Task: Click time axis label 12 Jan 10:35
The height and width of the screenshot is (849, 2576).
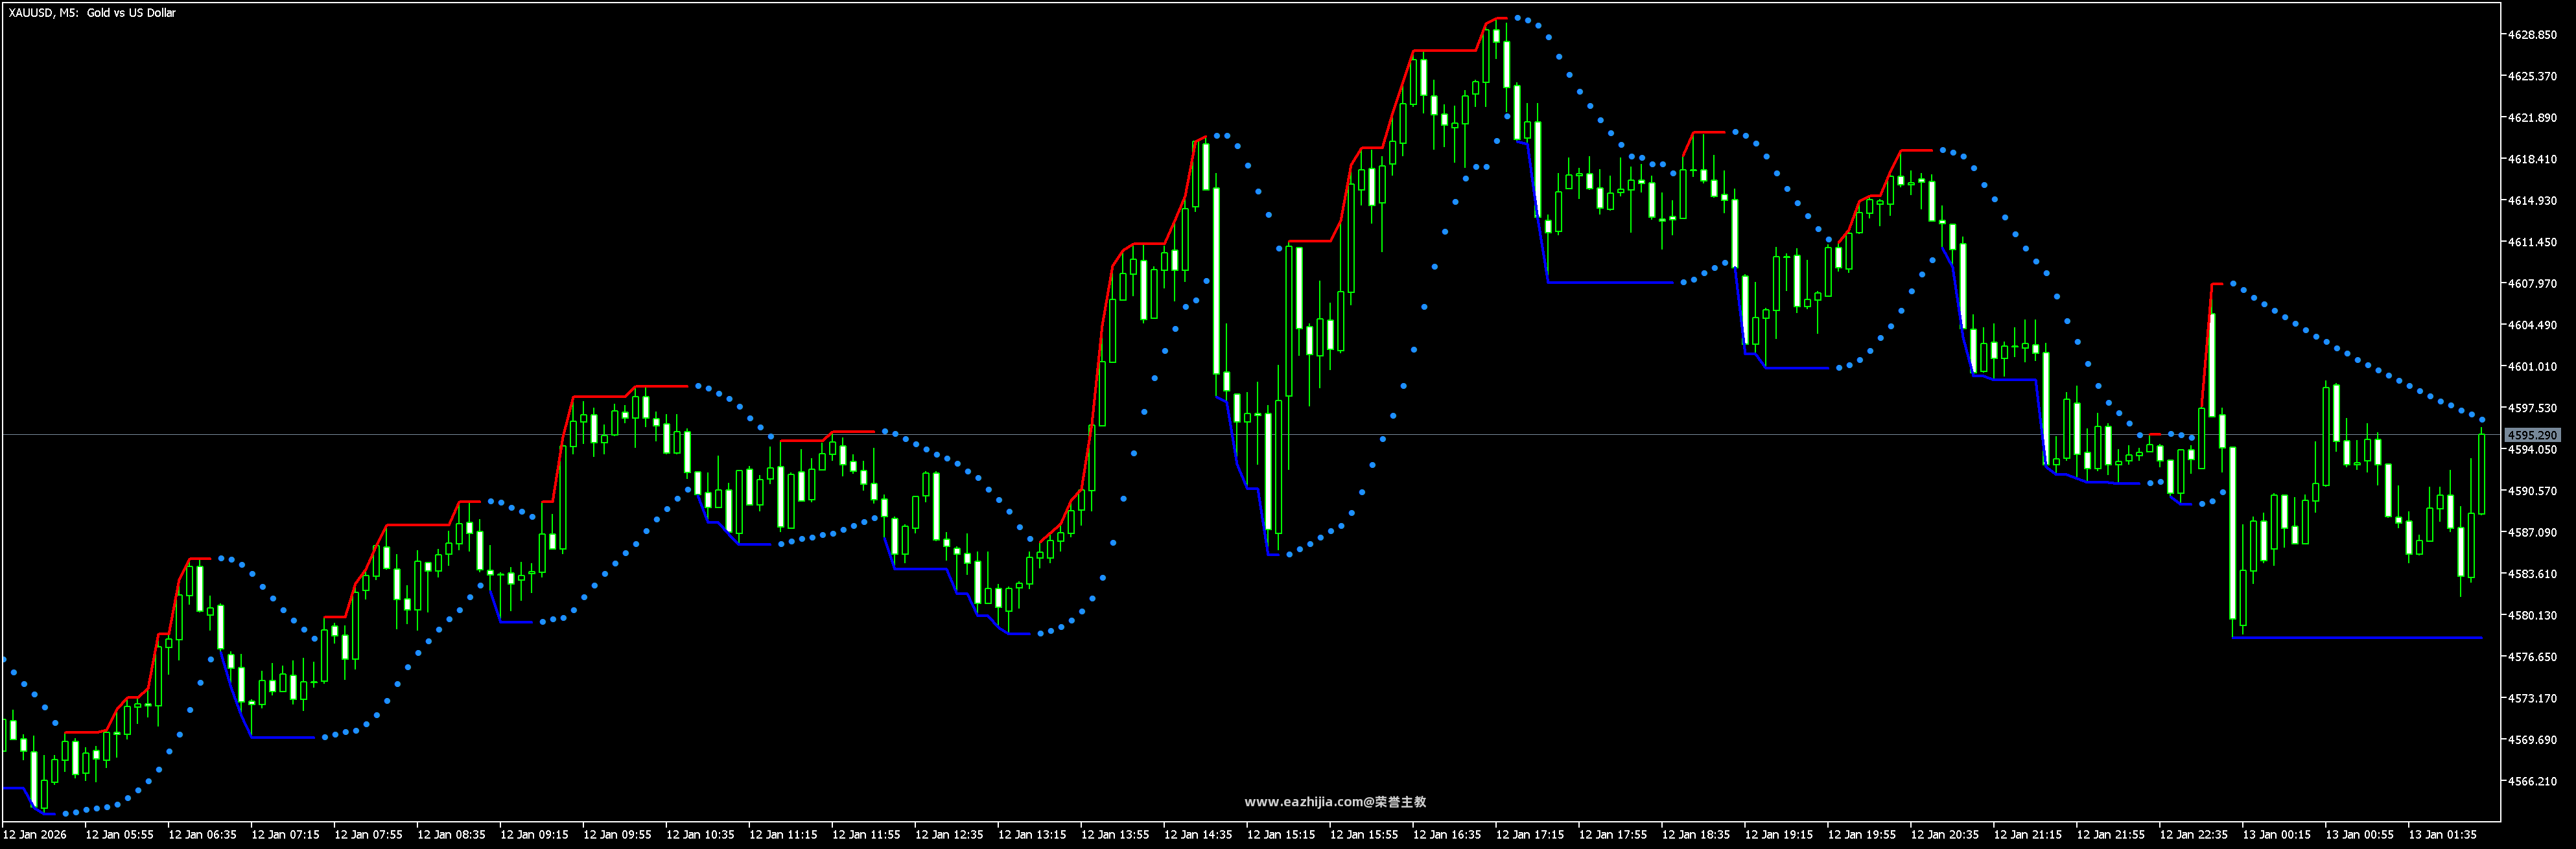Action: pos(701,835)
